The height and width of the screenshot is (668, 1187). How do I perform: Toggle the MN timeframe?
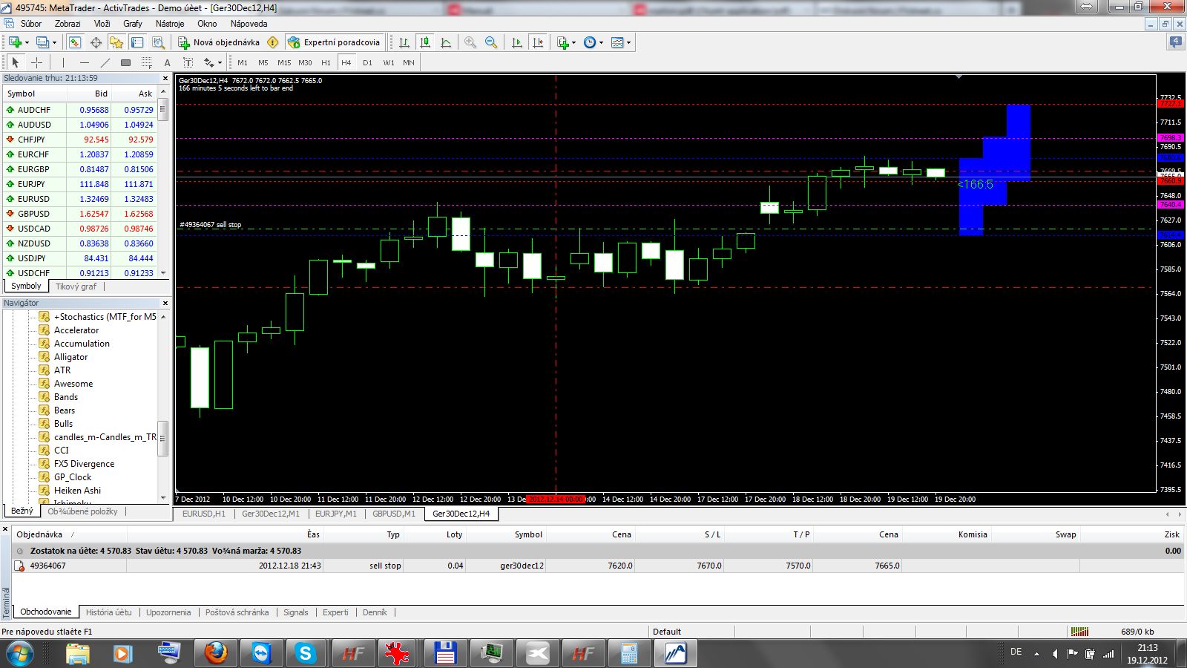point(409,62)
